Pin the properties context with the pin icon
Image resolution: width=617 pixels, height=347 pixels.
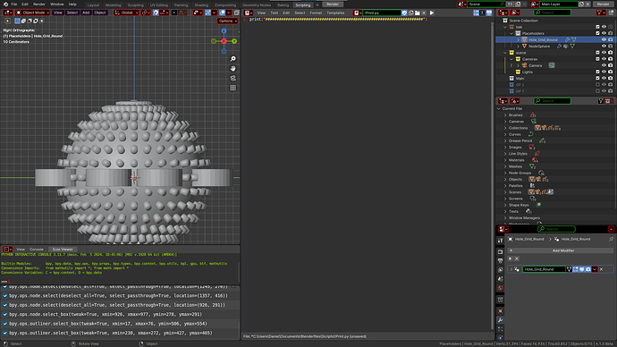tap(611, 239)
